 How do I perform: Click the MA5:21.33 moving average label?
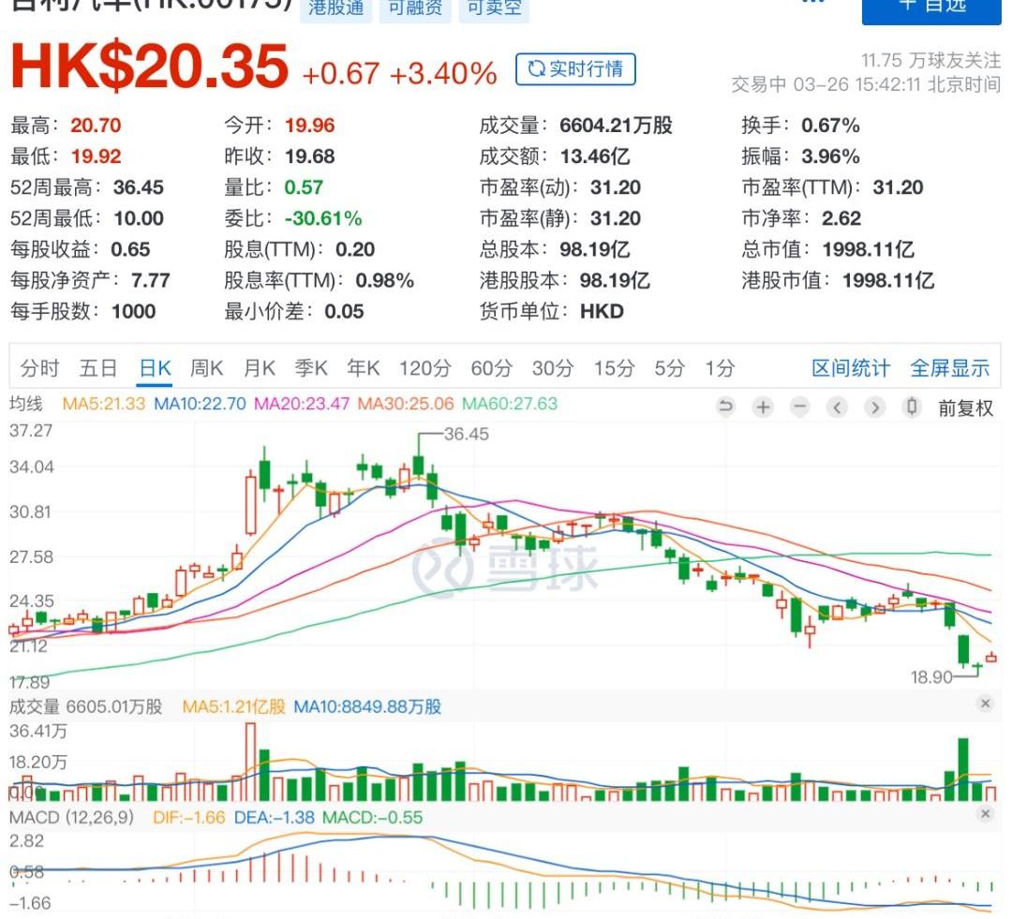coord(103,404)
